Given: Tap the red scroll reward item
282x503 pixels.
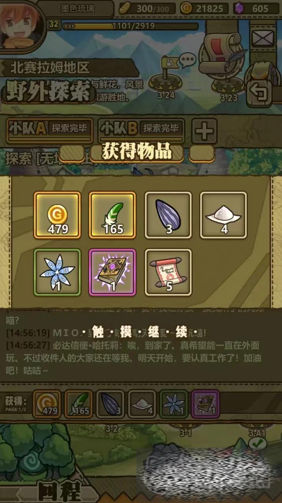Looking at the screenshot, I should click(168, 272).
